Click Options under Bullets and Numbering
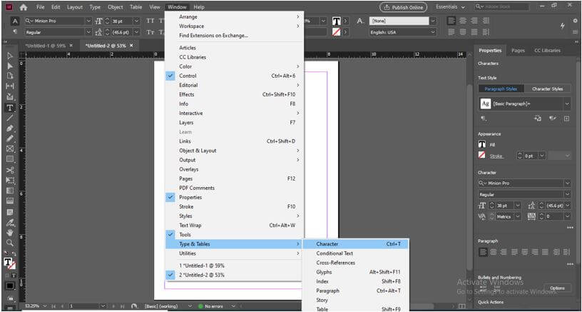Viewport: 582px width, 312px height. pyautogui.click(x=557, y=288)
